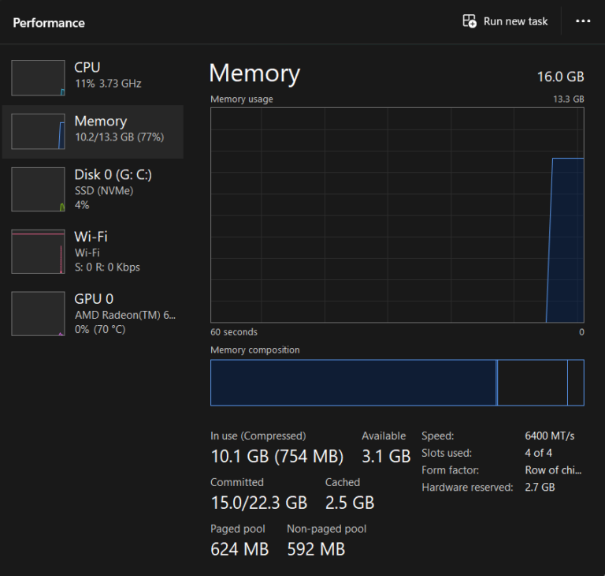This screenshot has height=576, width=605.
Task: Click the in-use segment of Memory composition bar
Action: click(353, 383)
